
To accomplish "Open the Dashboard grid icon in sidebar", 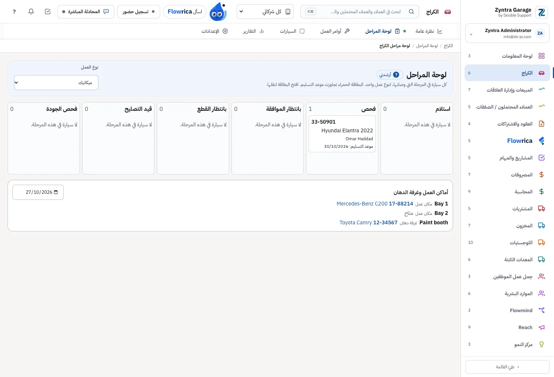I will [x=542, y=56].
